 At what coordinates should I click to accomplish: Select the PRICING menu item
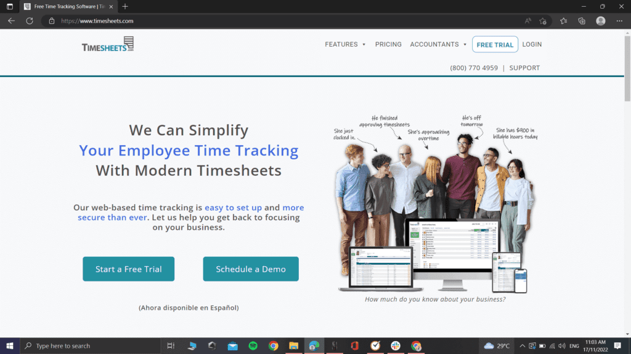pyautogui.click(x=388, y=44)
